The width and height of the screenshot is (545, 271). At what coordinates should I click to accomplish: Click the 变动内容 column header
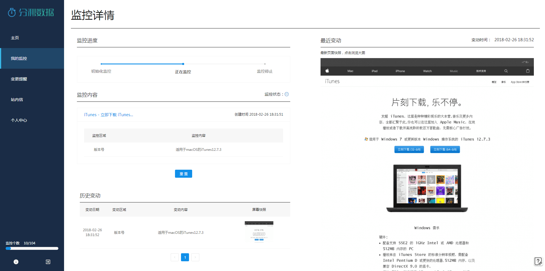[181, 210]
